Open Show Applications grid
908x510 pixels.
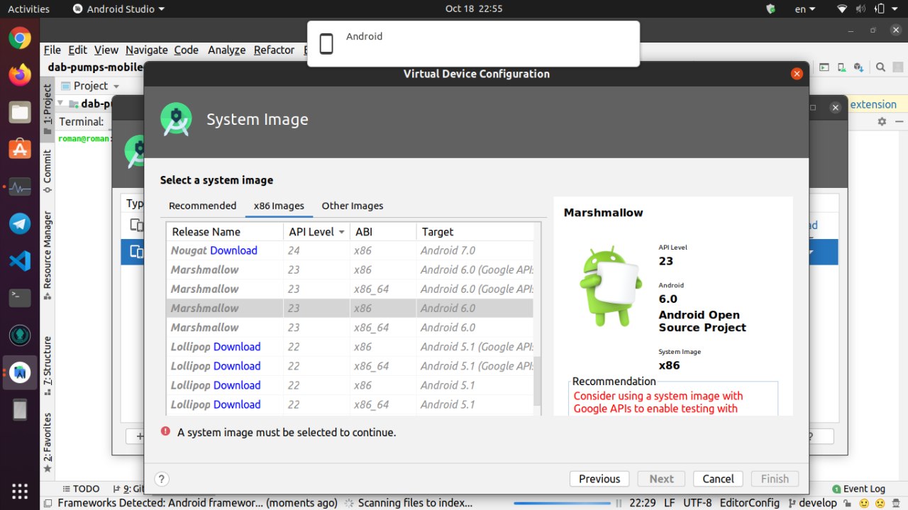(x=20, y=491)
